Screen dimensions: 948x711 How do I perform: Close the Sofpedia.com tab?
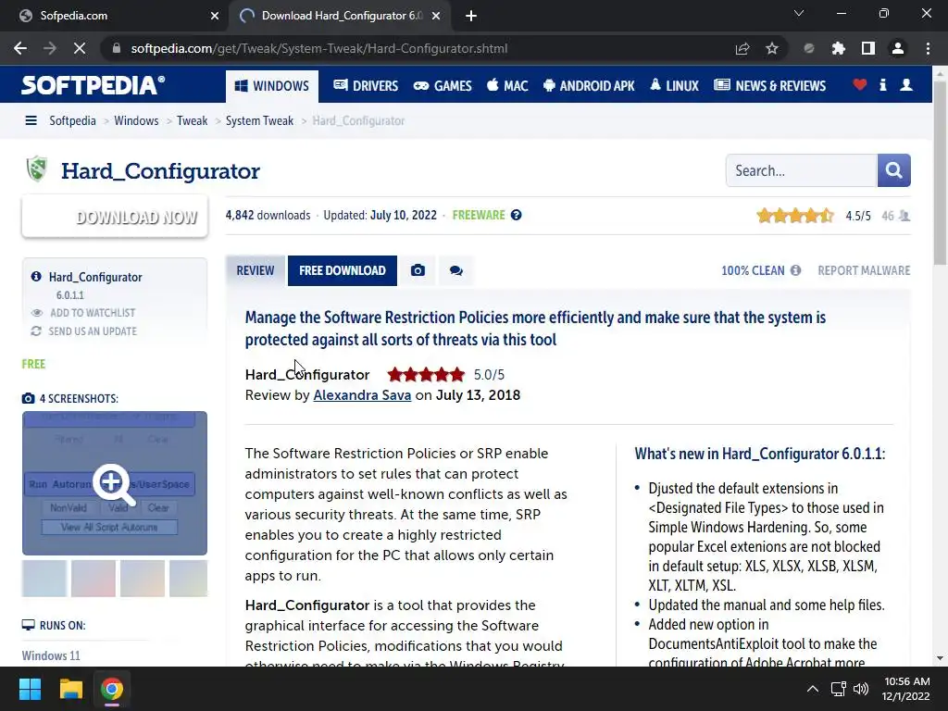pos(215,16)
